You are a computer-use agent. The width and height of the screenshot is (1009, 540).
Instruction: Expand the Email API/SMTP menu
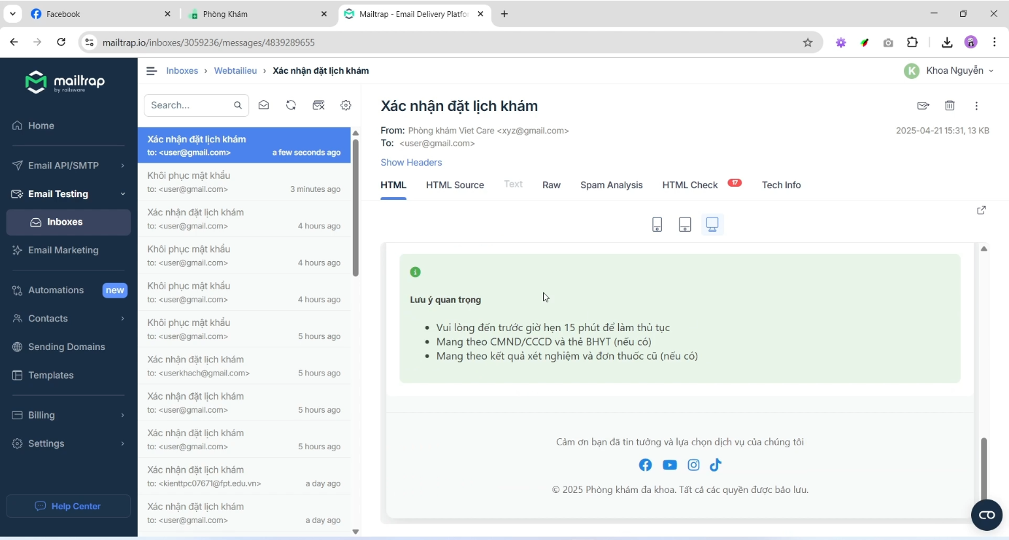pyautogui.click(x=69, y=165)
